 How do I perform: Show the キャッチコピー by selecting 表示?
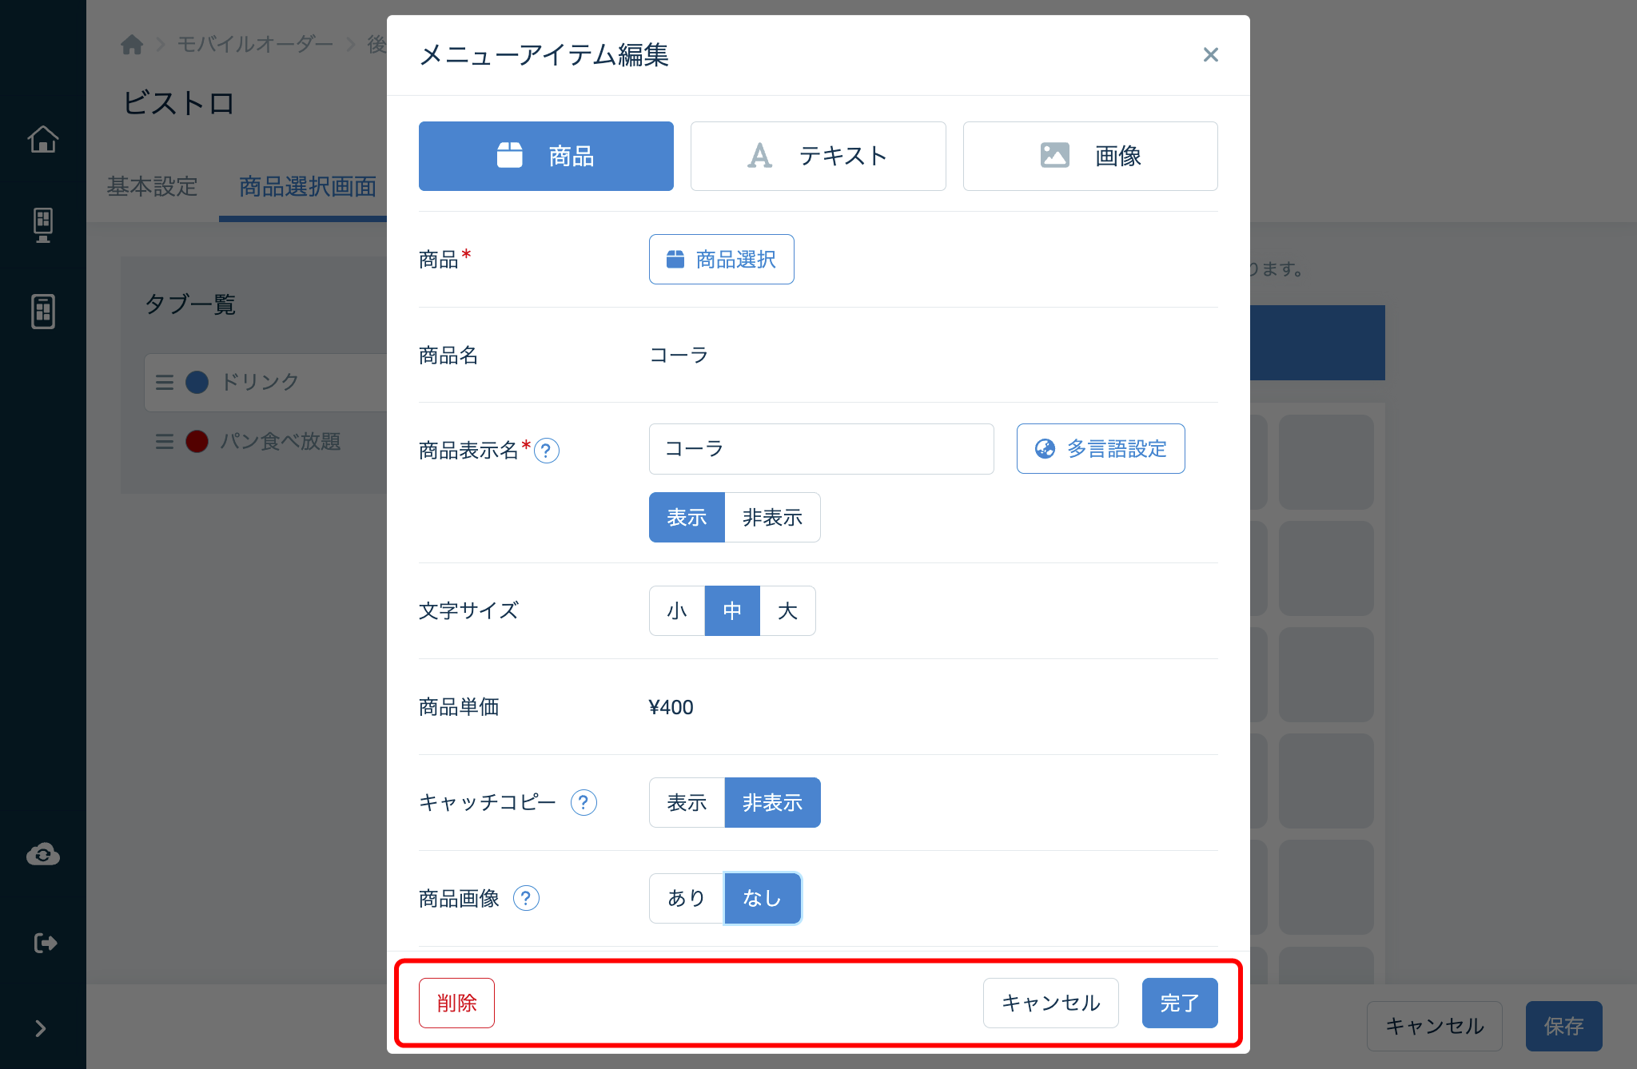686,802
